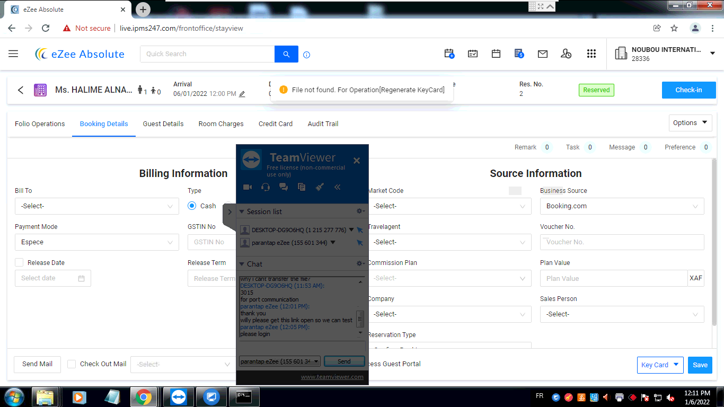
Task: Click the Check-in button
Action: click(x=688, y=90)
